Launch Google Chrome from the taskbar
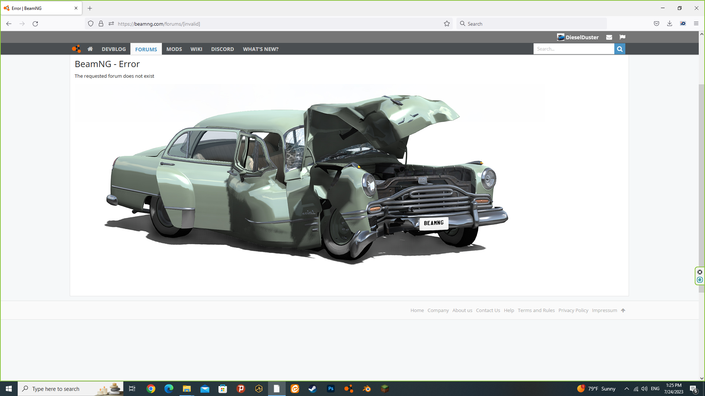This screenshot has width=705, height=396. [151, 389]
